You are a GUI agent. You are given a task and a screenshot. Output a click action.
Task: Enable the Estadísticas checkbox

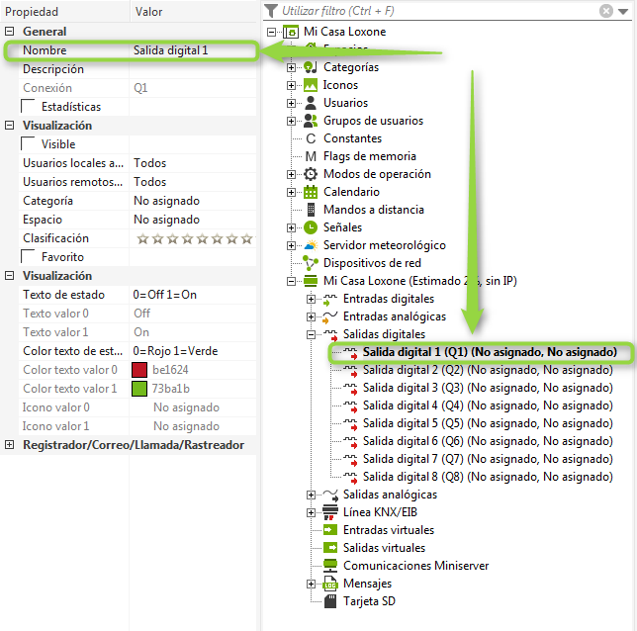29,107
